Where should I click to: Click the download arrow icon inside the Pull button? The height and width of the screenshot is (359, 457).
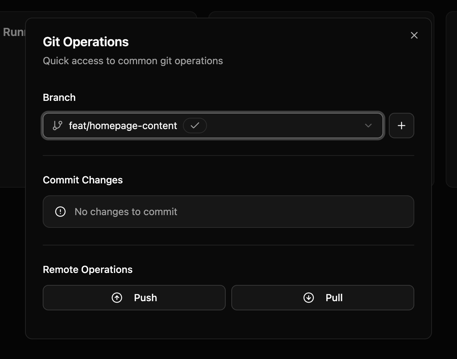(308, 298)
